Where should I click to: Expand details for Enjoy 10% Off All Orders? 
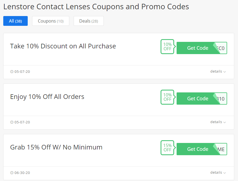[x=218, y=122]
